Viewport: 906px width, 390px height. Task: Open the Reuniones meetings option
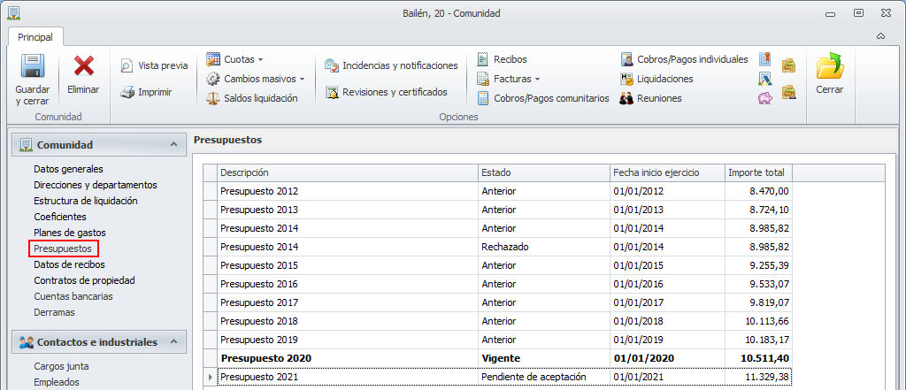point(650,98)
